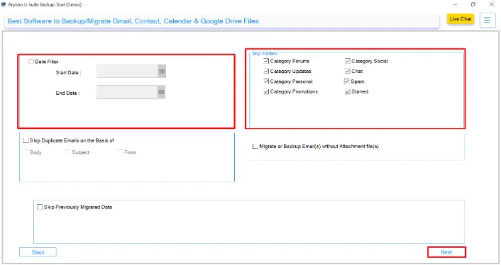Uncheck the Starred folder checkbox
The image size is (501, 265).
(348, 91)
